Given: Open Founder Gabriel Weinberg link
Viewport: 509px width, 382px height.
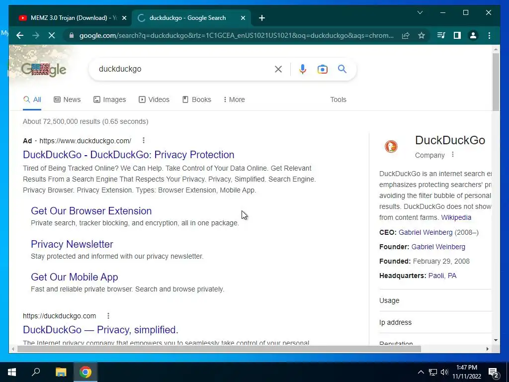Looking at the screenshot, I should (438, 247).
